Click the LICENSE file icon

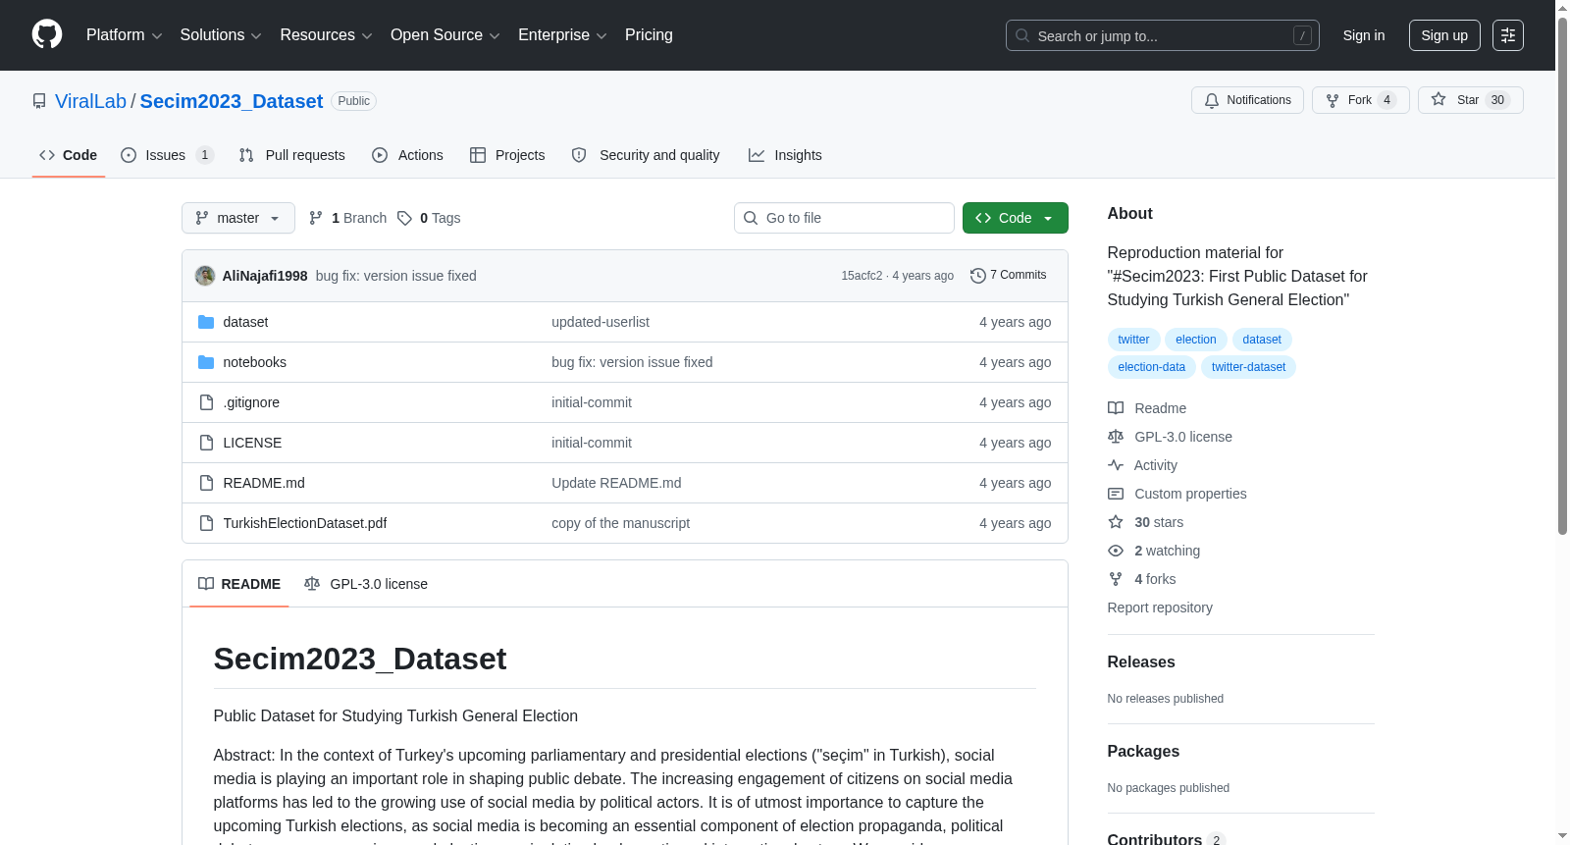point(206,443)
